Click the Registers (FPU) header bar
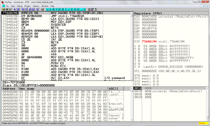The height and width of the screenshot is (126, 210). [171, 13]
